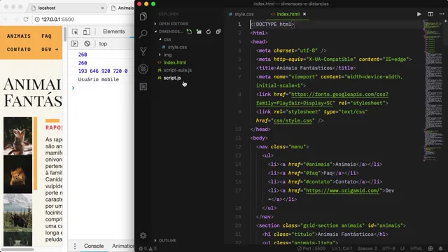This screenshot has height=252, width=448.
Task: Switch to the Elements tab in DevTools
Action: click(x=113, y=31)
